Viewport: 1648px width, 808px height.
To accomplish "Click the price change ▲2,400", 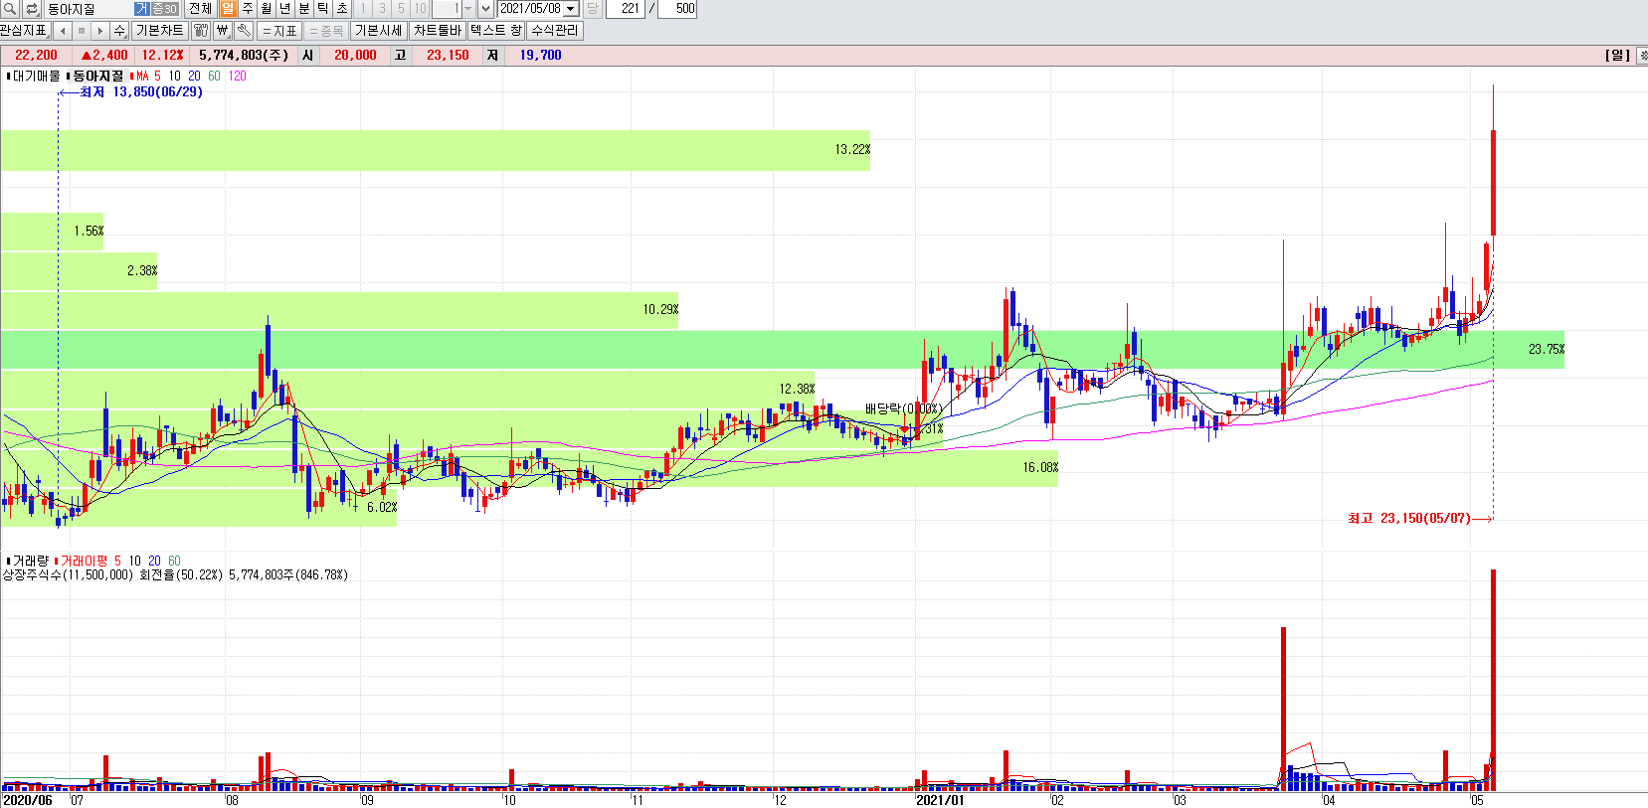I will [104, 56].
